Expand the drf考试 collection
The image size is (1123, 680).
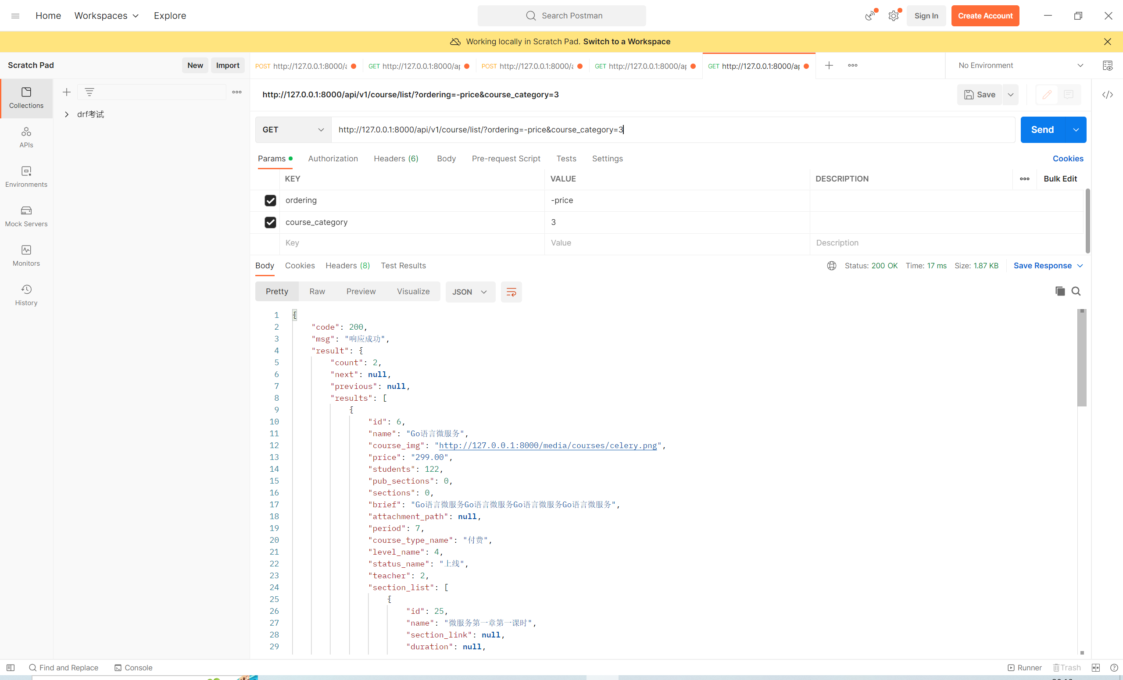click(67, 114)
